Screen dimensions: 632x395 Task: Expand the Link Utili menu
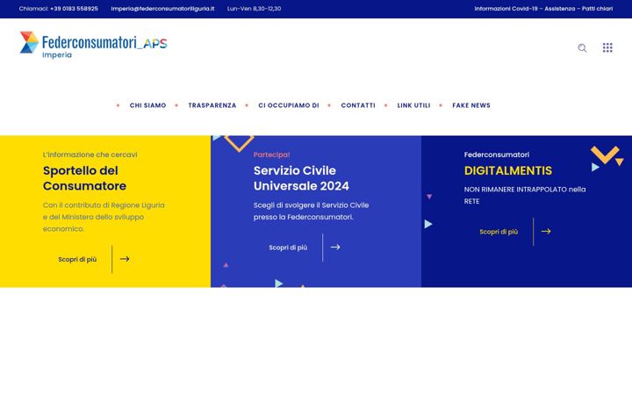click(x=413, y=105)
